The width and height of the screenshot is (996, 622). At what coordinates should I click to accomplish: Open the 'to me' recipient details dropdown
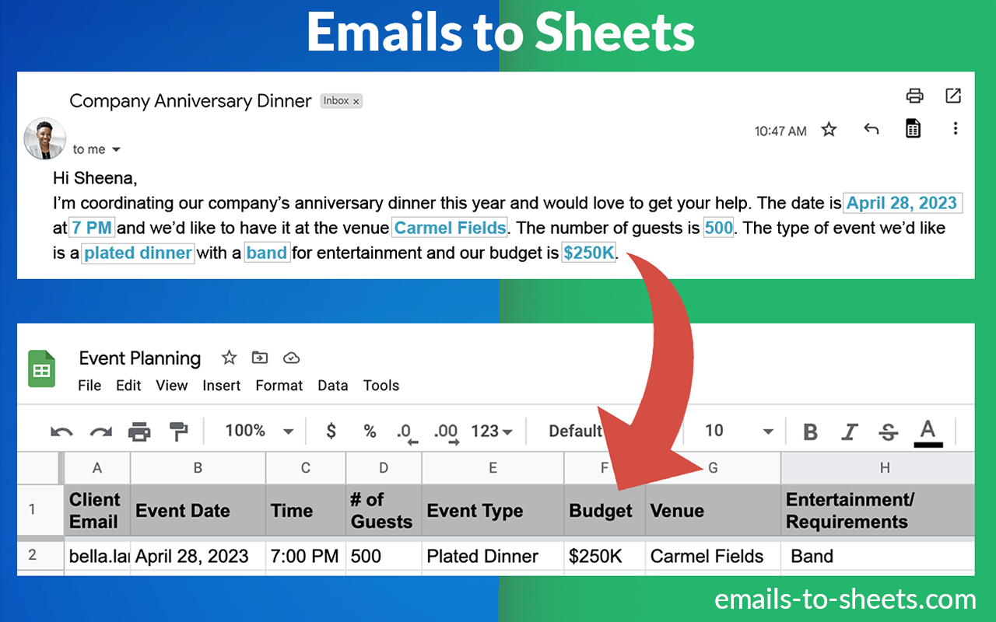pyautogui.click(x=95, y=149)
